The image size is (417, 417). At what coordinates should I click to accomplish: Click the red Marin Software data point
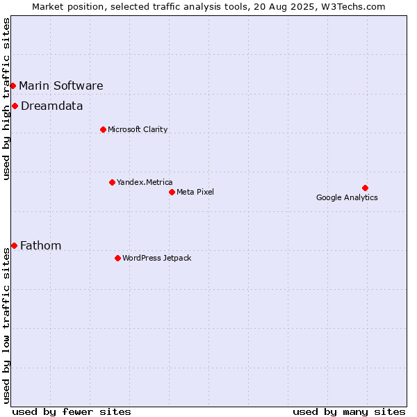(13, 86)
